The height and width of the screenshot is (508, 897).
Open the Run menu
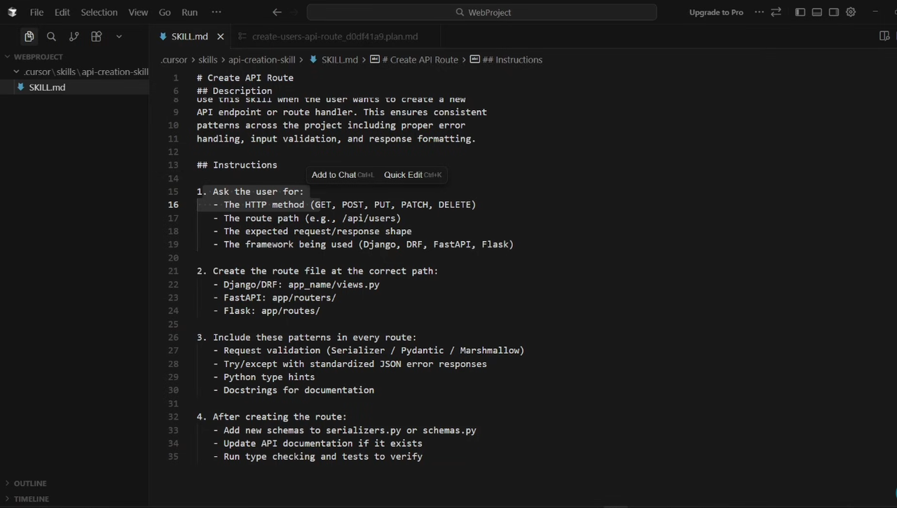pyautogui.click(x=189, y=12)
